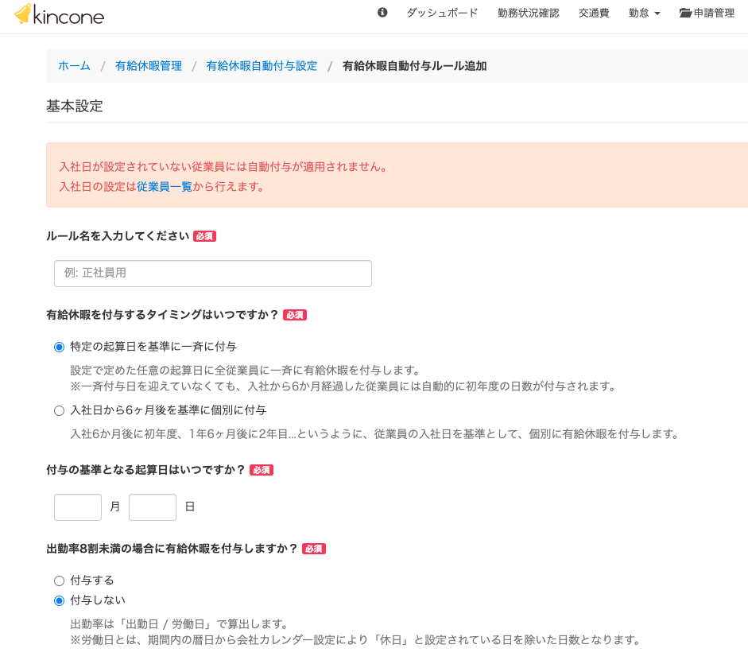
Task: Click question 付与の基準となる起算日はいつですか？
Action: point(146,470)
